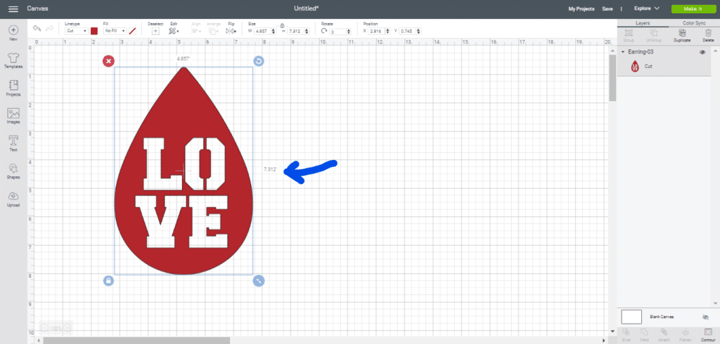Viewport: 720px width, 344px height.
Task: Open My Projects link
Action: 581,8
